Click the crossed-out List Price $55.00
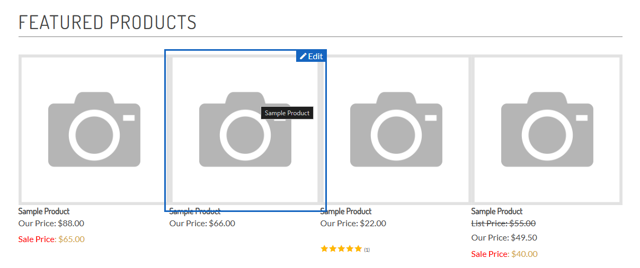 [503, 223]
